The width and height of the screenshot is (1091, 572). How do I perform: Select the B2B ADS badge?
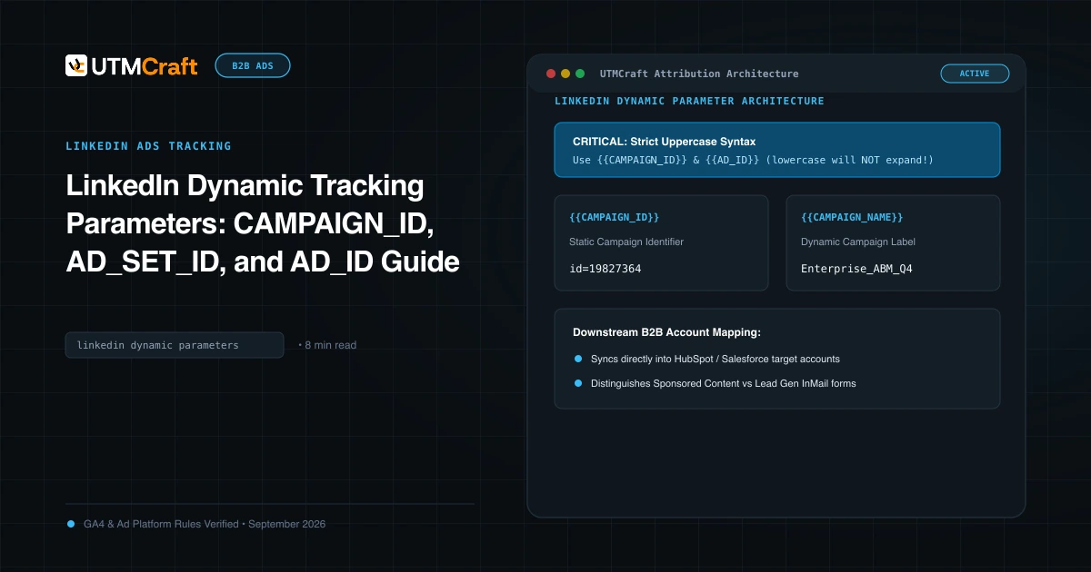[x=253, y=65]
